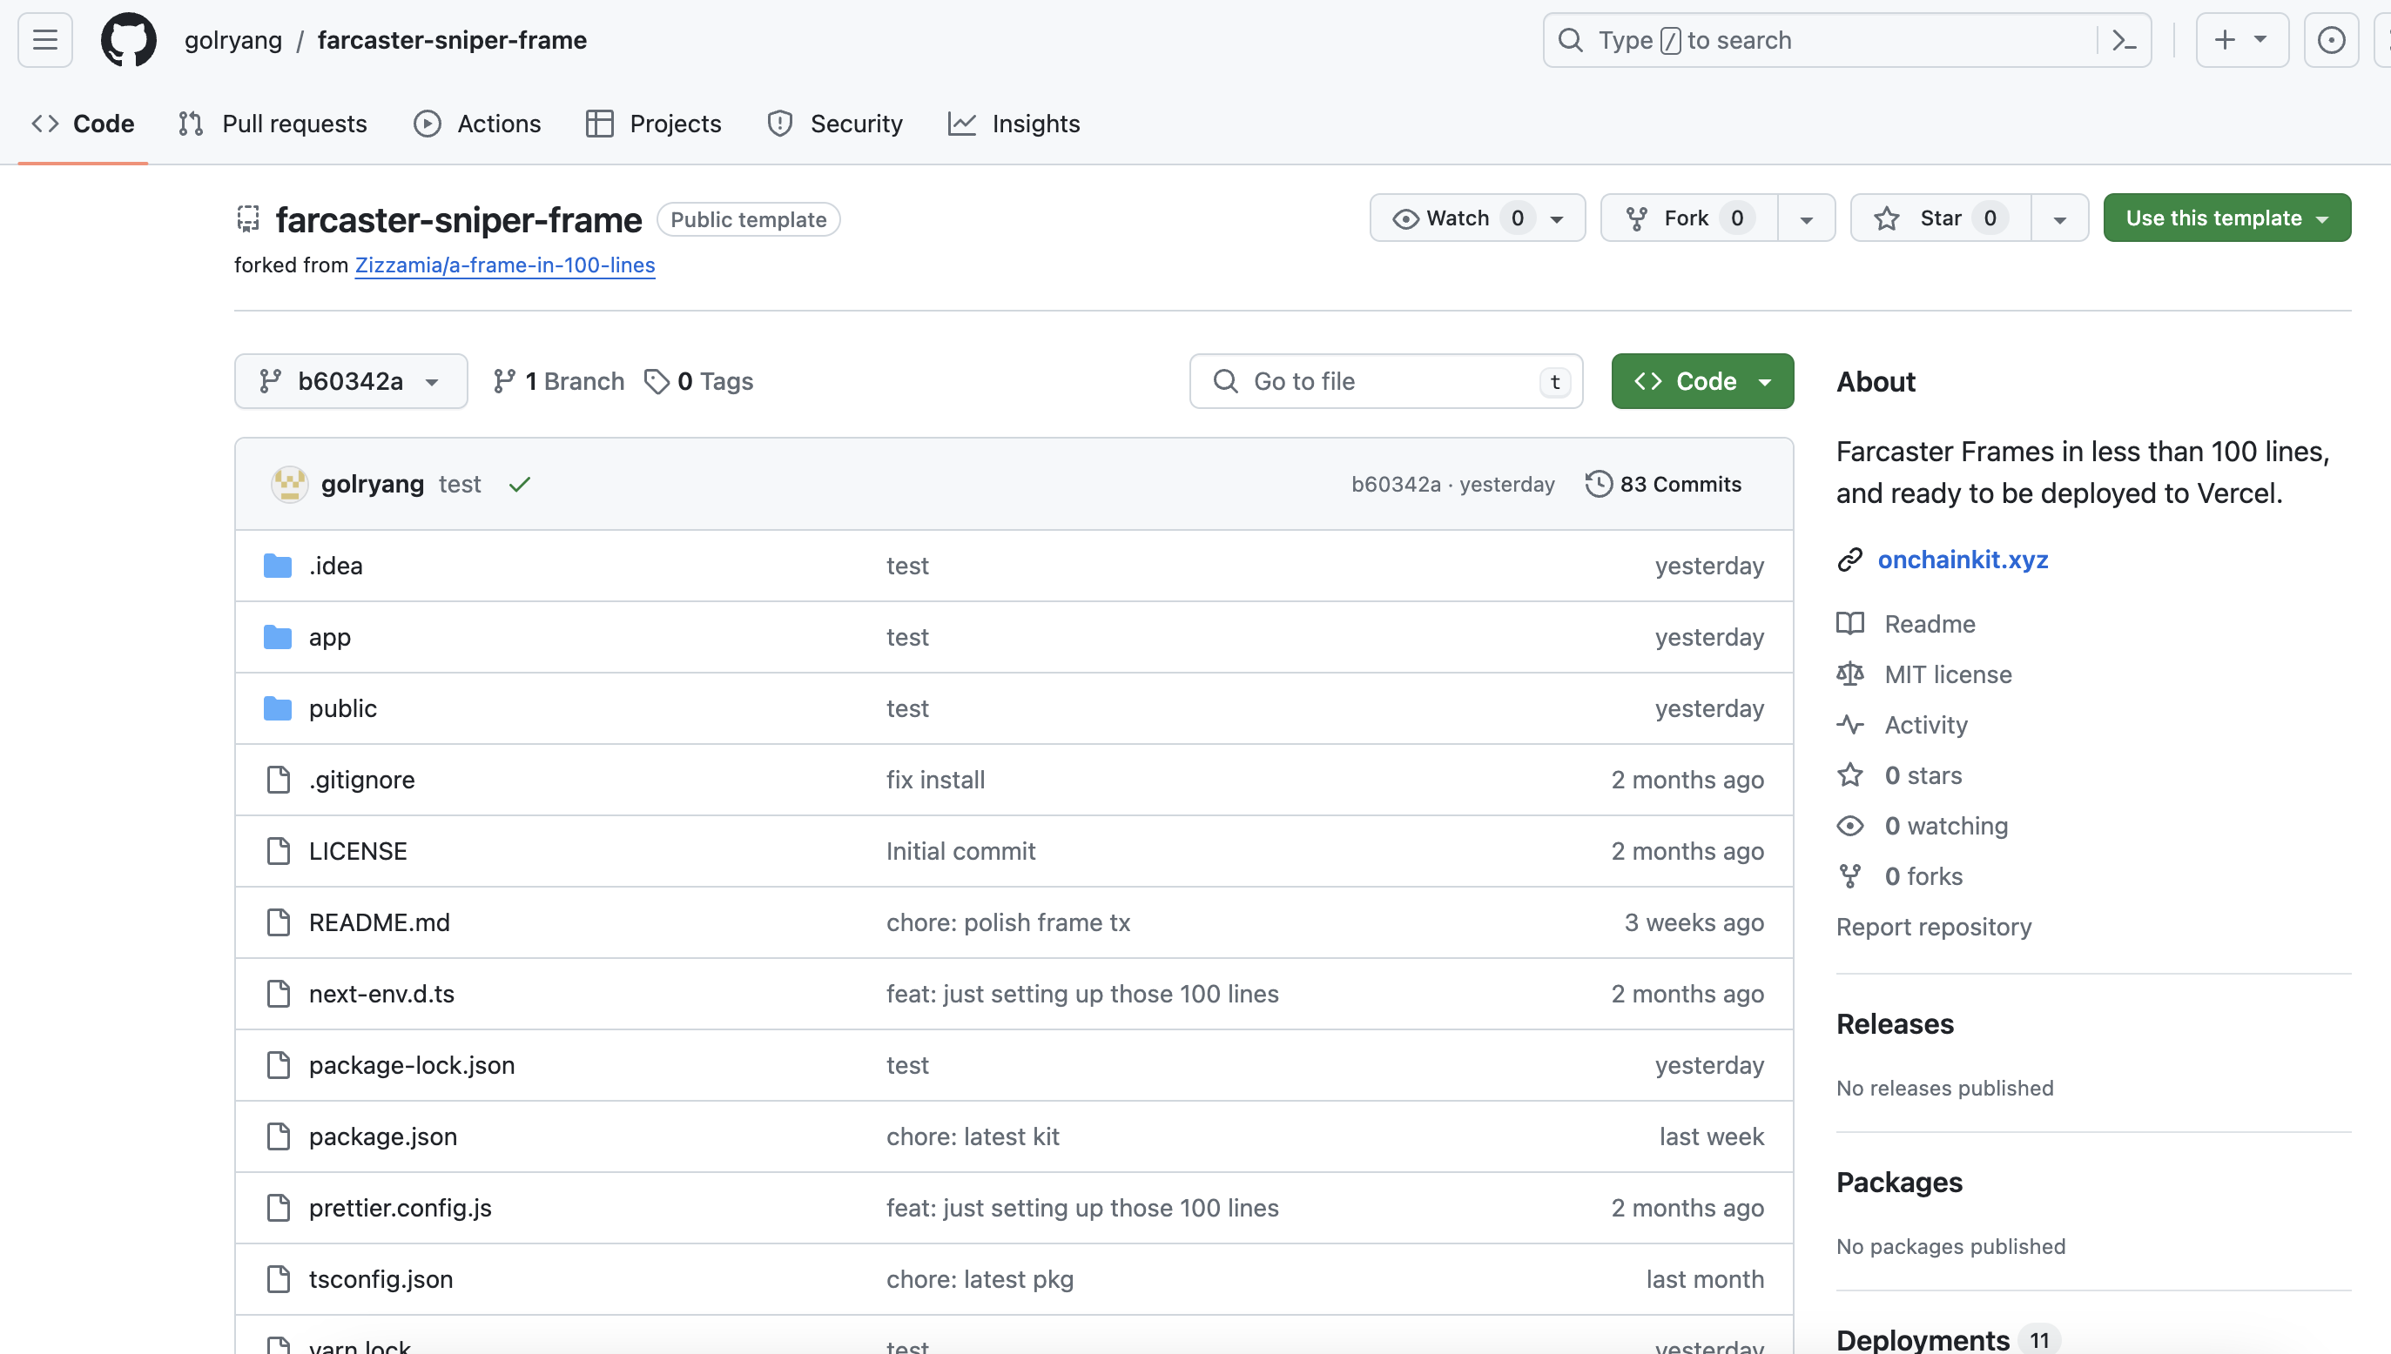Open the b60342a commit hash link
2391x1354 pixels.
(1396, 485)
